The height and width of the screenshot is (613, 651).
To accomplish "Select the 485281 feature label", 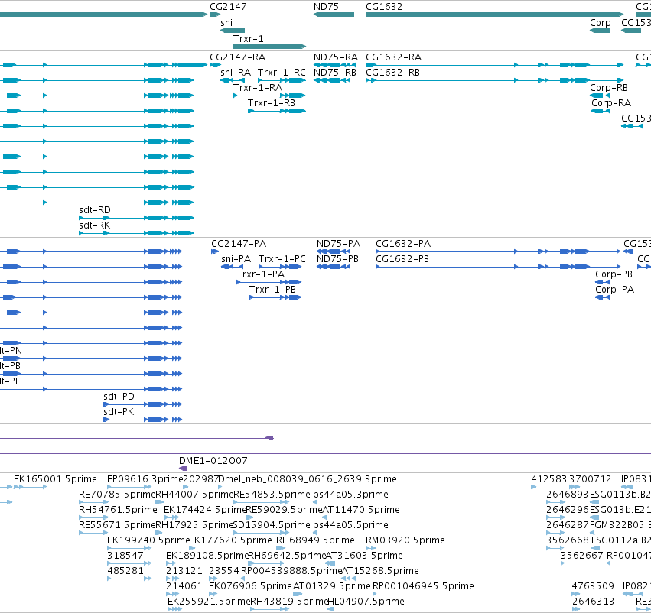I will point(125,571).
